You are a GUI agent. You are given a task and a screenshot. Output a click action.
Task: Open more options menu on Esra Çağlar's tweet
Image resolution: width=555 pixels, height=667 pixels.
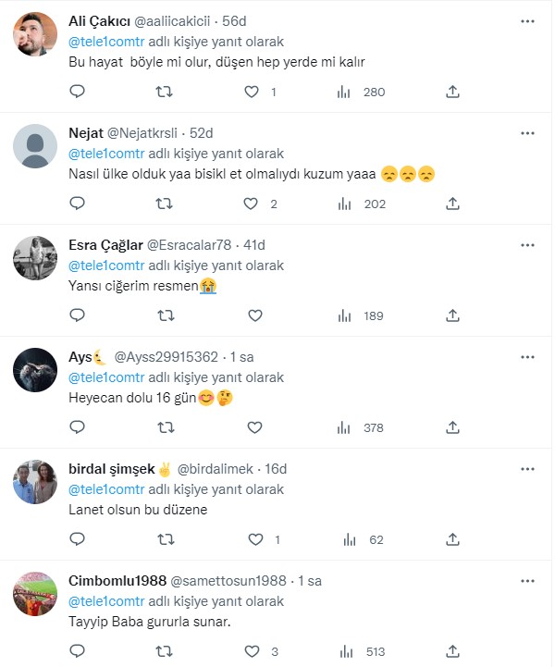pos(527,245)
